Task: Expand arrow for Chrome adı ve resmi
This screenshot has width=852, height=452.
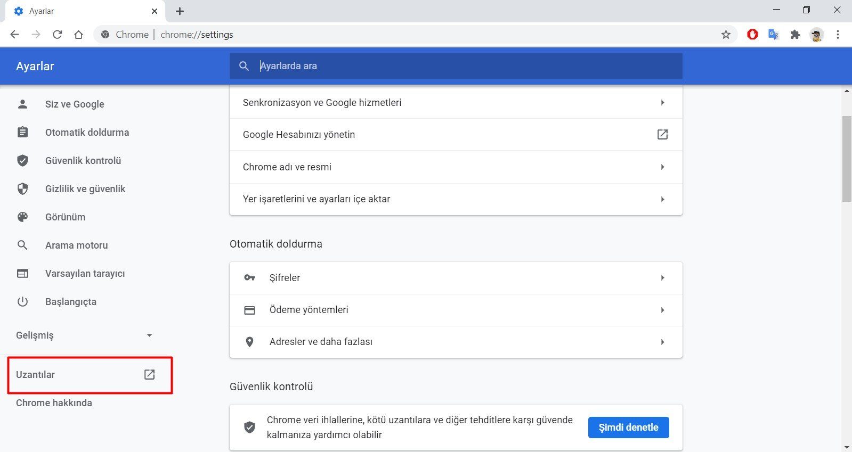Action: click(662, 167)
